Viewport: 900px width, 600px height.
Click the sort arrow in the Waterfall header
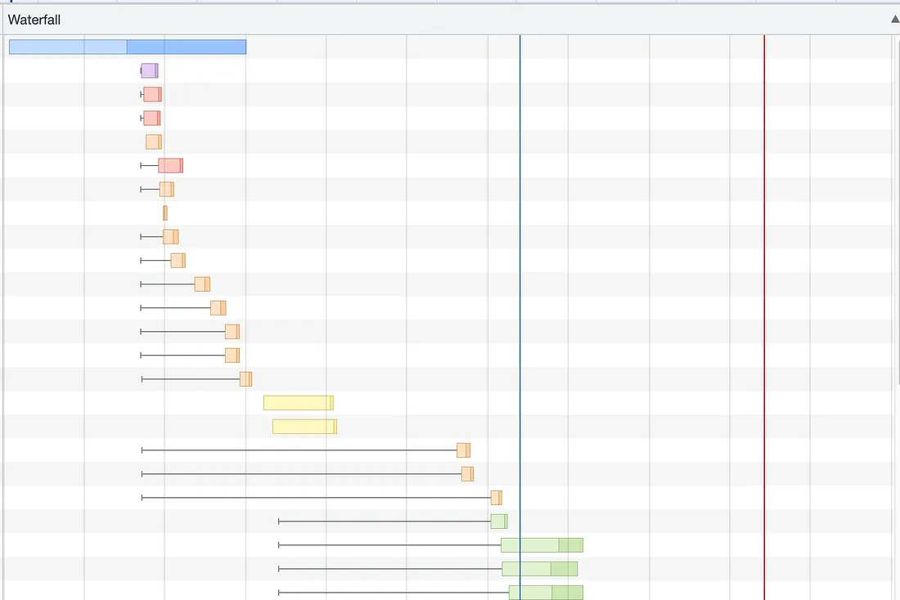click(x=894, y=20)
